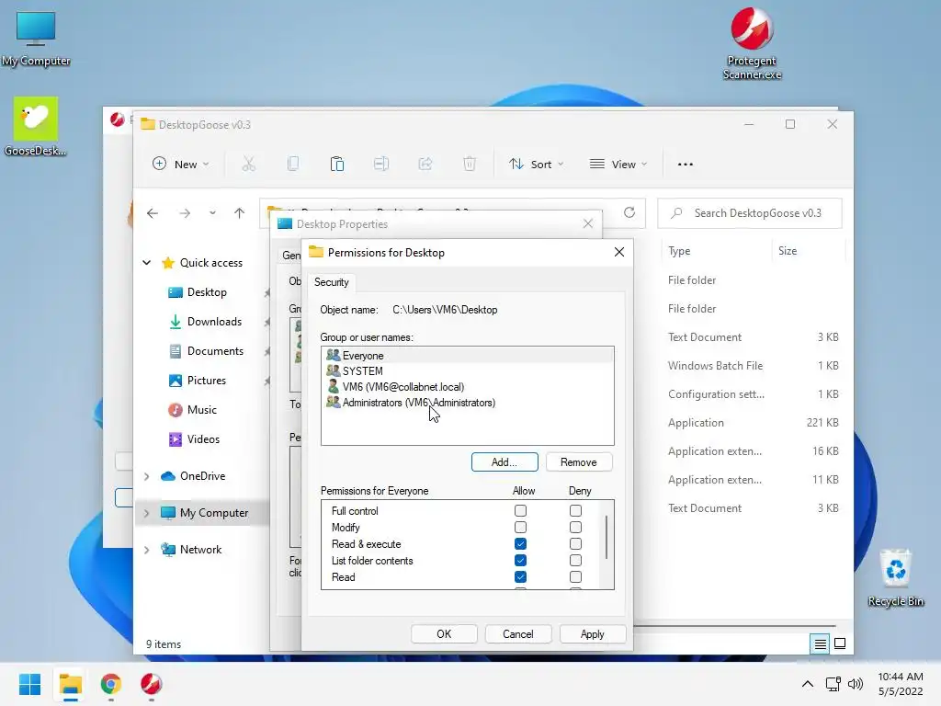This screenshot has width=941, height=706.
Task: Uncheck Allow for Read & execute
Action: pos(520,544)
